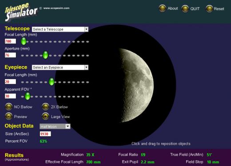Click the Focal Ratio value f/9
This screenshot has width=231, height=166.
143,155
